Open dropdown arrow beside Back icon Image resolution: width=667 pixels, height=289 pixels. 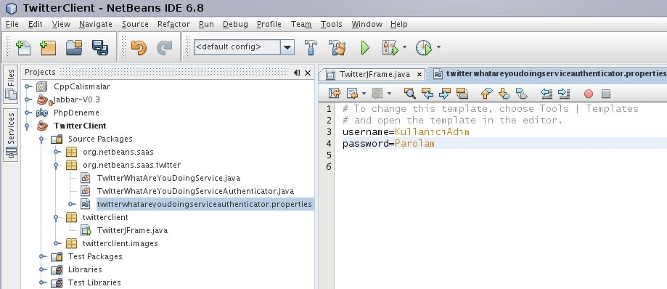click(x=364, y=94)
